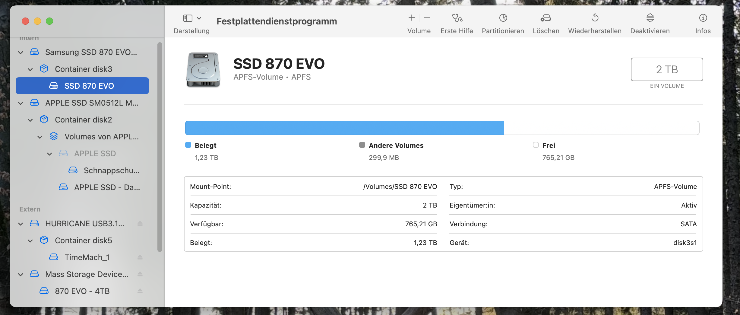The width and height of the screenshot is (740, 315).
Task: Click the Deaktivieren unmount icon
Action: [650, 18]
